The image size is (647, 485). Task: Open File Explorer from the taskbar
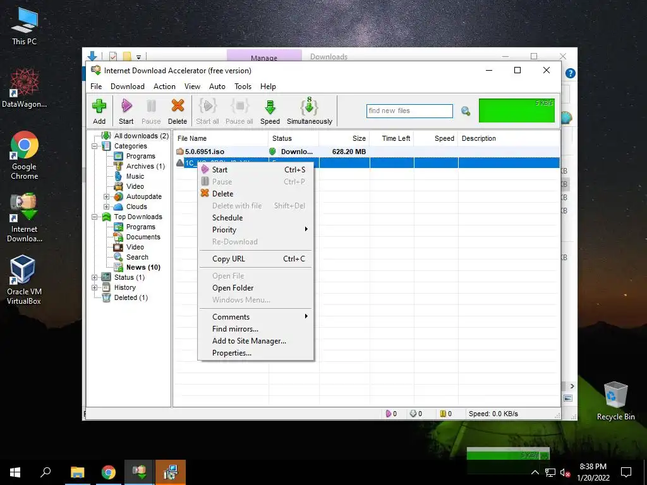click(77, 472)
